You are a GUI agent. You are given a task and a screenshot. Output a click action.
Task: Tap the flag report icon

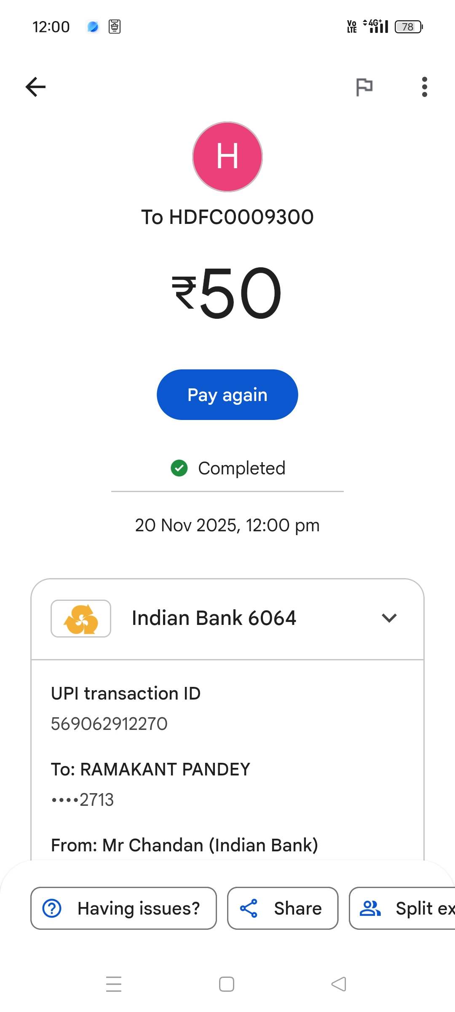coord(364,87)
